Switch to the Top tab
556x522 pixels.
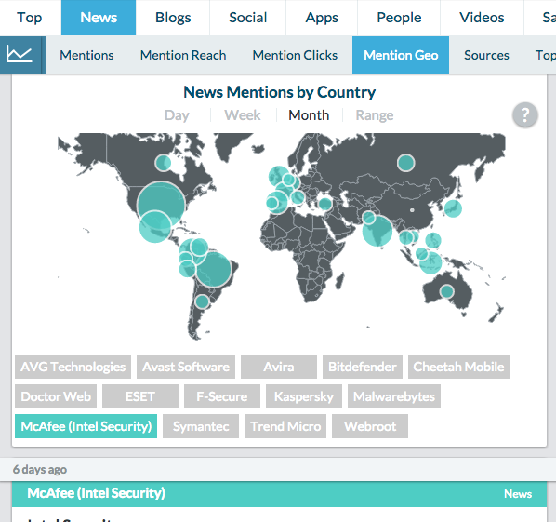30,18
